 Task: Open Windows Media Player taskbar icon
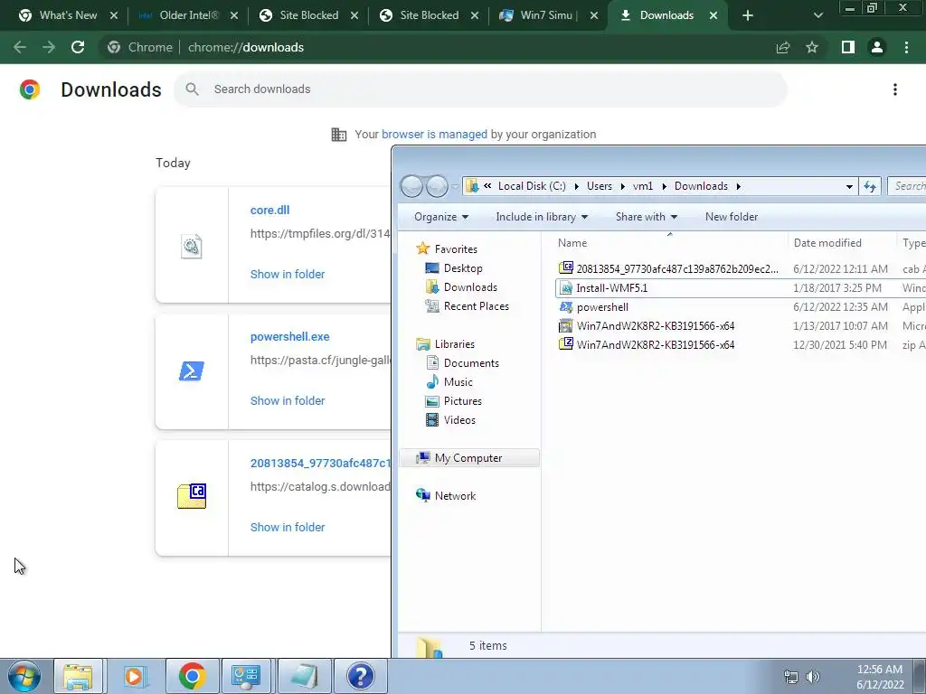(135, 676)
